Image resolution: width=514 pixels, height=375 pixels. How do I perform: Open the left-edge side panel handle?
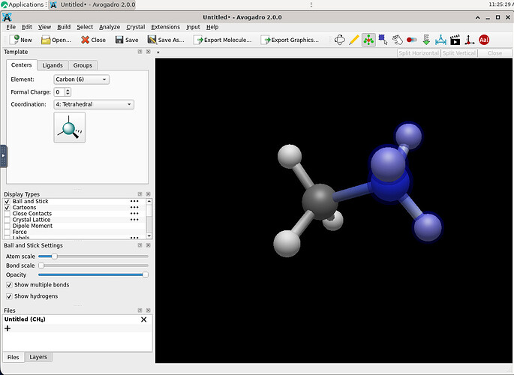coord(3,156)
